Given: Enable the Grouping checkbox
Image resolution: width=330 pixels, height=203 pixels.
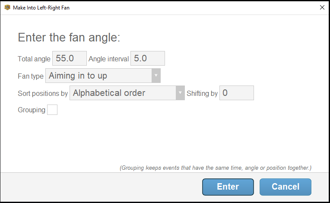Looking at the screenshot, I should pyautogui.click(x=52, y=110).
